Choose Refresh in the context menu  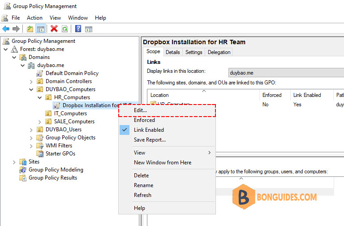click(167, 195)
